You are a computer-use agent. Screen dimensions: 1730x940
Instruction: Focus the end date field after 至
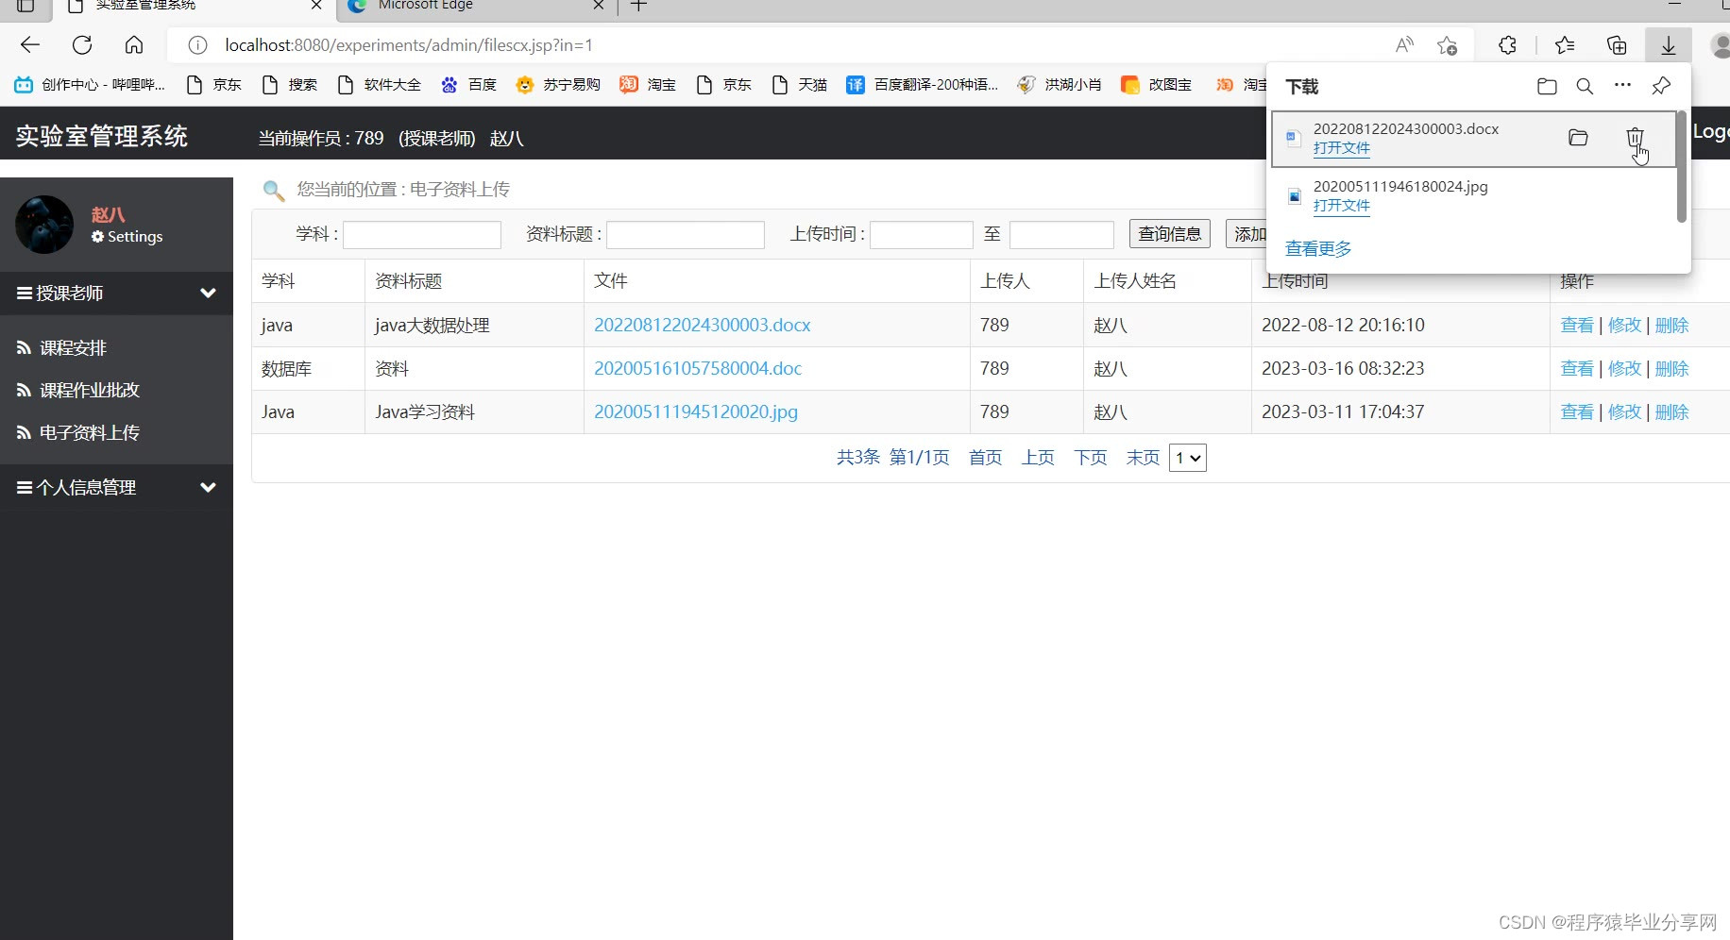click(x=1061, y=235)
